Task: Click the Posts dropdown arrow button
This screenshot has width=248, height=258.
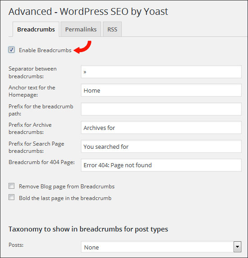Action: pos(237,247)
